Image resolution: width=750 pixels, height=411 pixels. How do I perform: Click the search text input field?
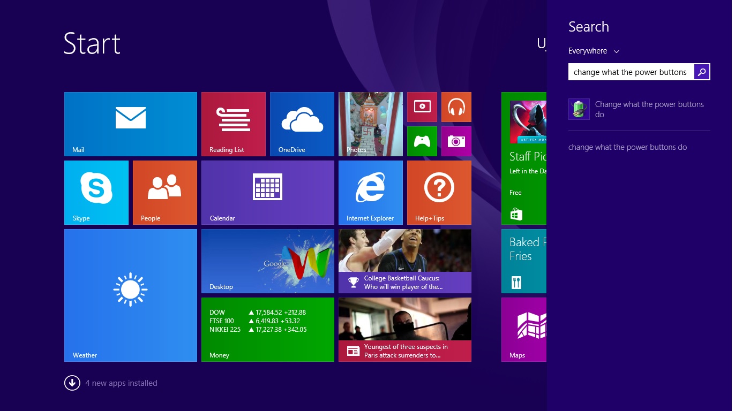coord(631,72)
